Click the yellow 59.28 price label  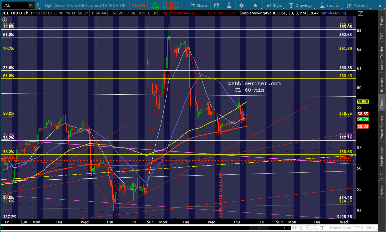point(363,101)
